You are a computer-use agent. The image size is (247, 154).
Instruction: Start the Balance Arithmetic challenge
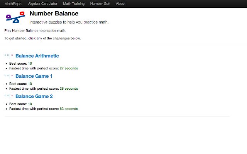(37, 56)
